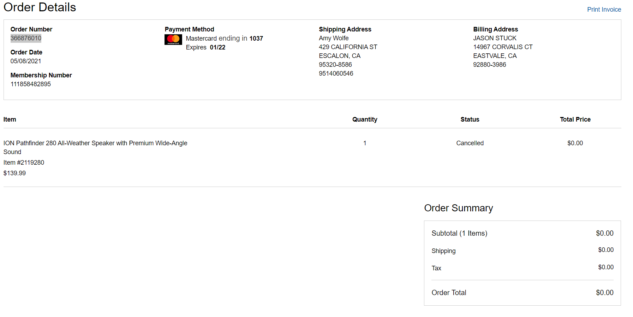This screenshot has height=317, width=633.
Task: Click the ION Pathfinder 280 speaker item name
Action: point(95,147)
